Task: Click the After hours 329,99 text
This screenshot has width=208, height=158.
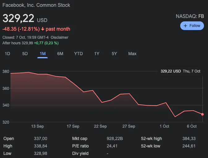Action: (x=18, y=43)
